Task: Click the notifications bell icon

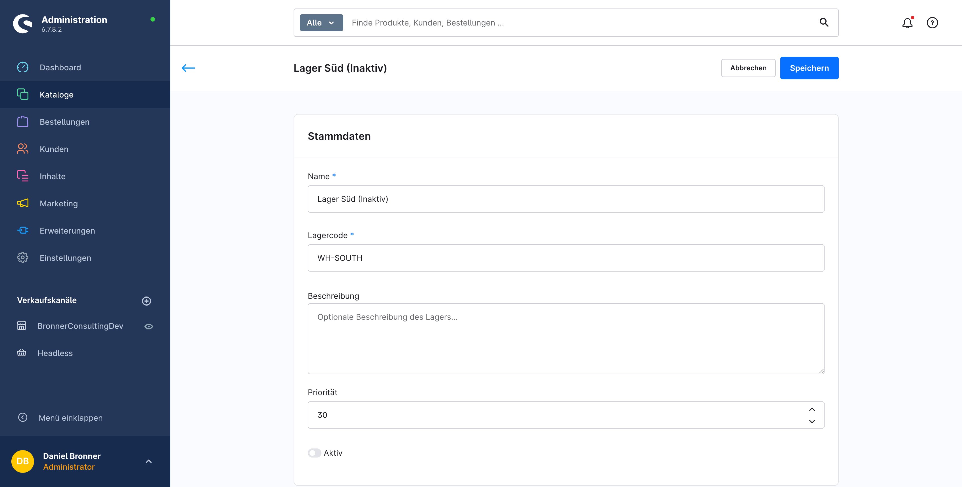Action: 907,23
